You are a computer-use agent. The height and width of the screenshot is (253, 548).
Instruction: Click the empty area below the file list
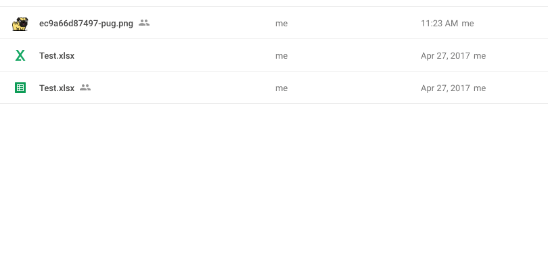tap(274, 177)
